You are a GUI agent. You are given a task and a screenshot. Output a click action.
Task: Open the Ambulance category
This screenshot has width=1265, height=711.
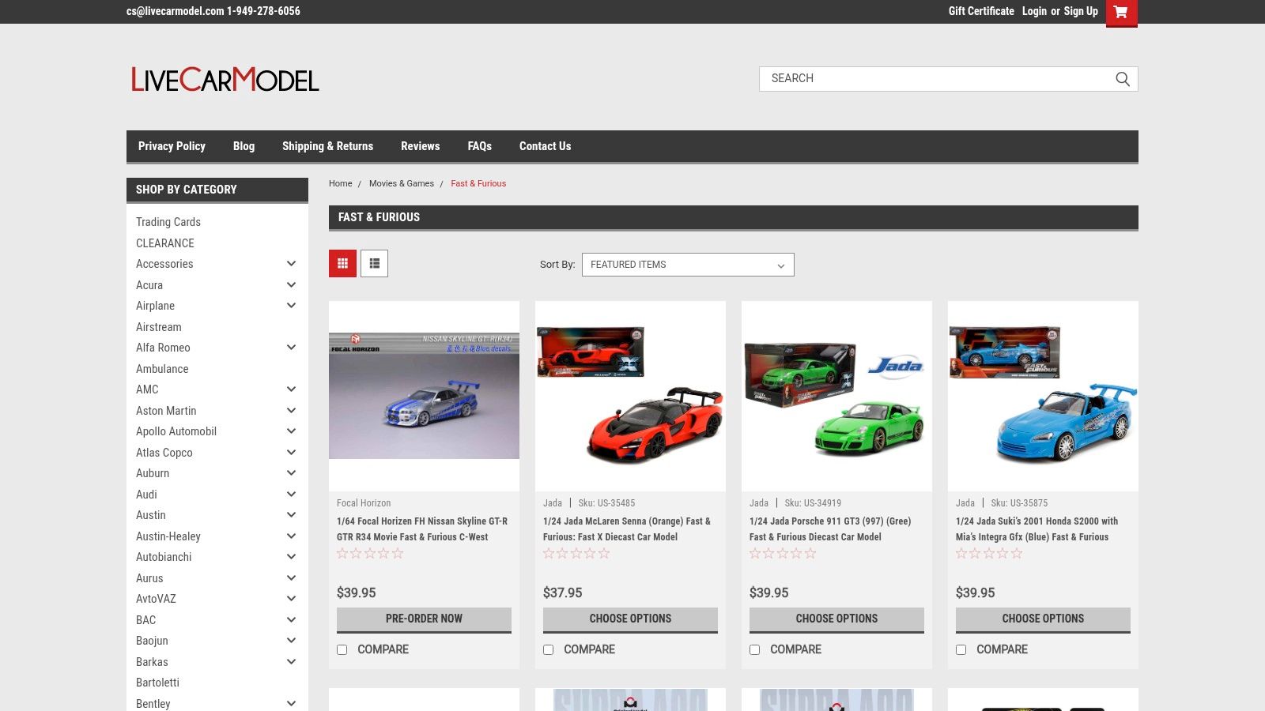162,369
